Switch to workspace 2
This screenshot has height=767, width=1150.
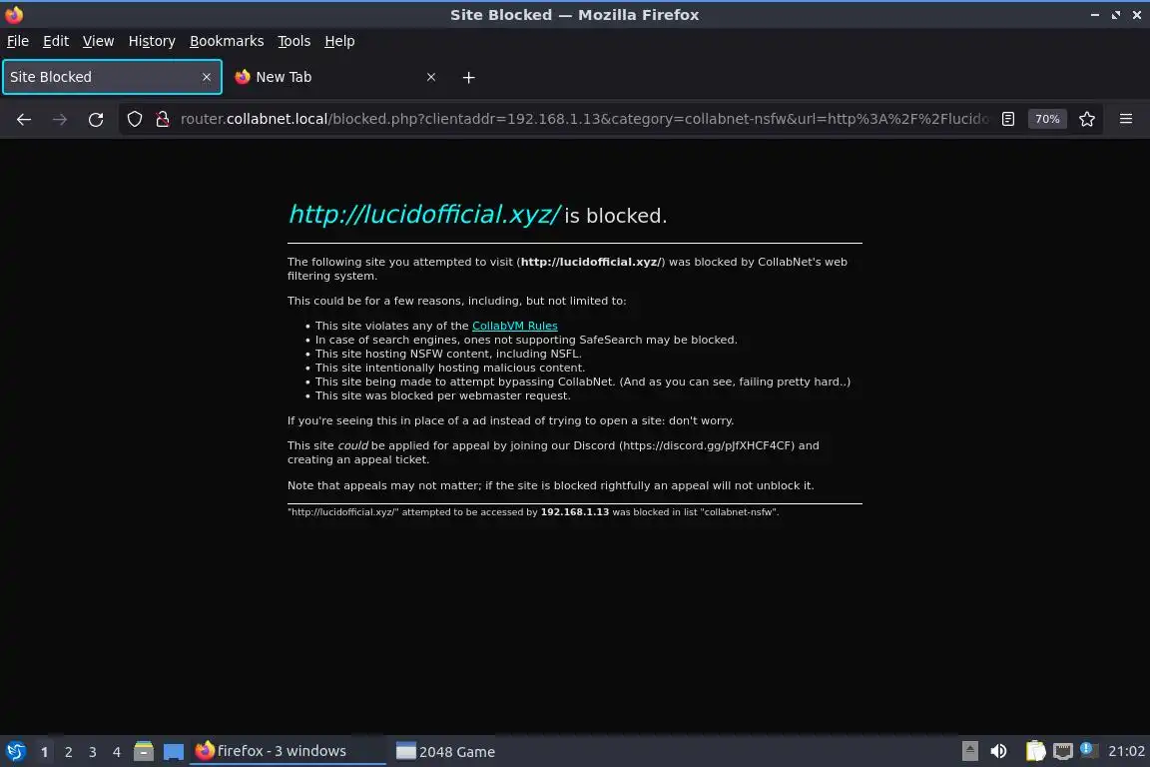pos(68,752)
